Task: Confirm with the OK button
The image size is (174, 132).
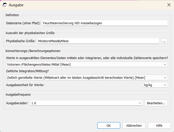Action: click(109, 125)
